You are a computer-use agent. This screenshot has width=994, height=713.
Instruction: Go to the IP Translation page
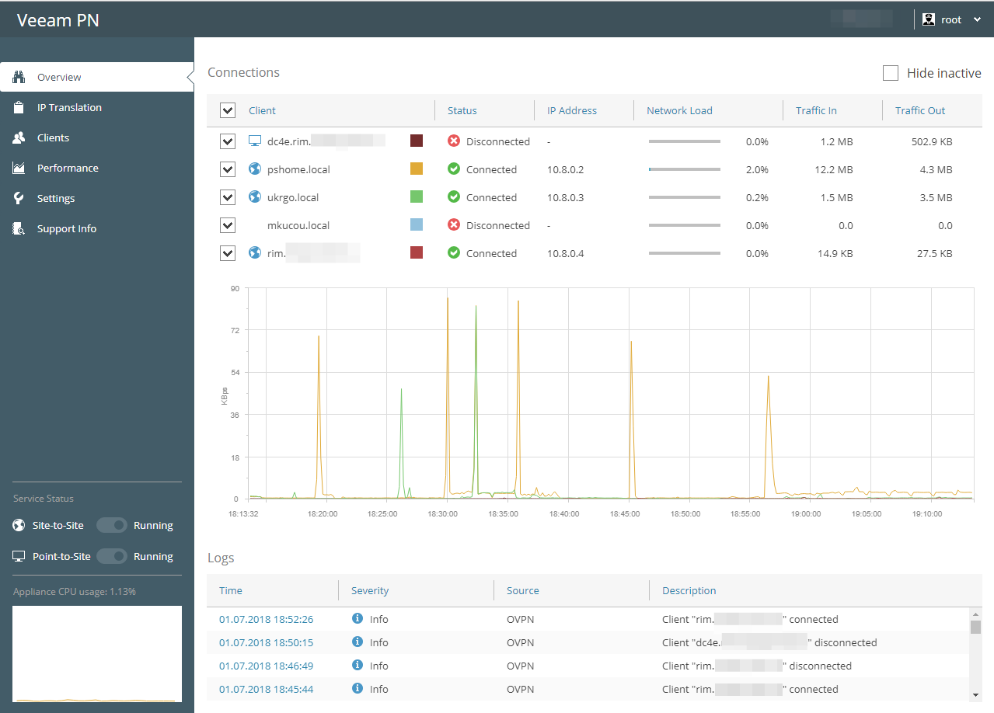[x=69, y=107]
